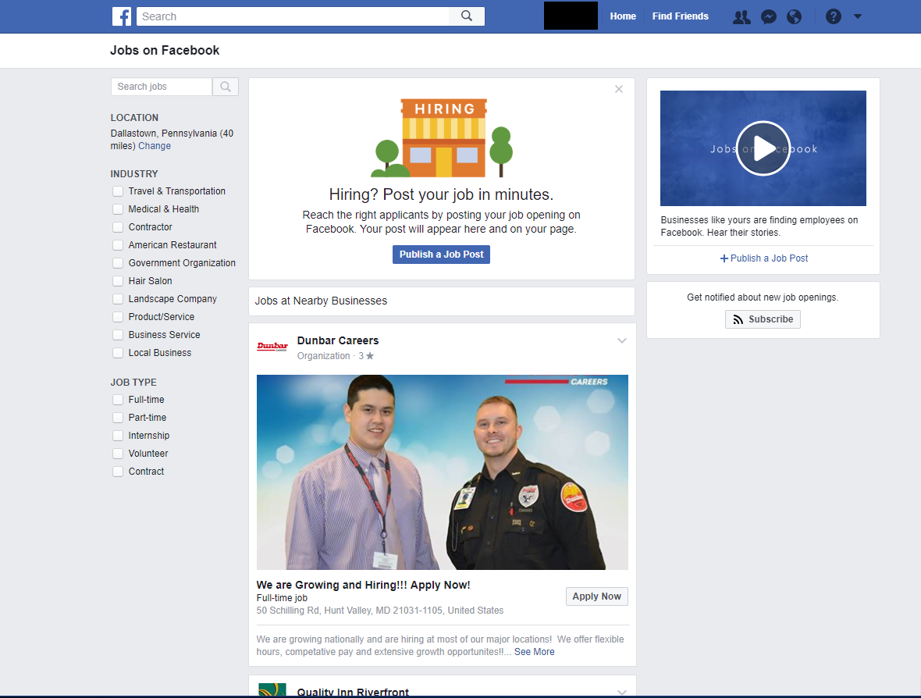Check Hair Salon industry
921x698 pixels.
tap(118, 281)
